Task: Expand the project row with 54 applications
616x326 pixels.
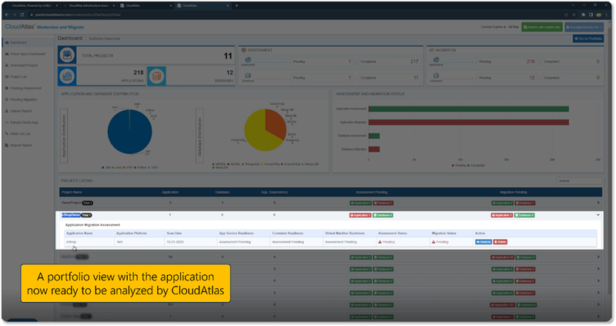Action: [x=598, y=257]
